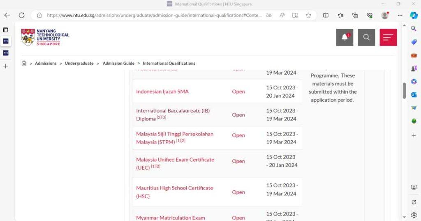Click the address bar URL

(x=154, y=15)
